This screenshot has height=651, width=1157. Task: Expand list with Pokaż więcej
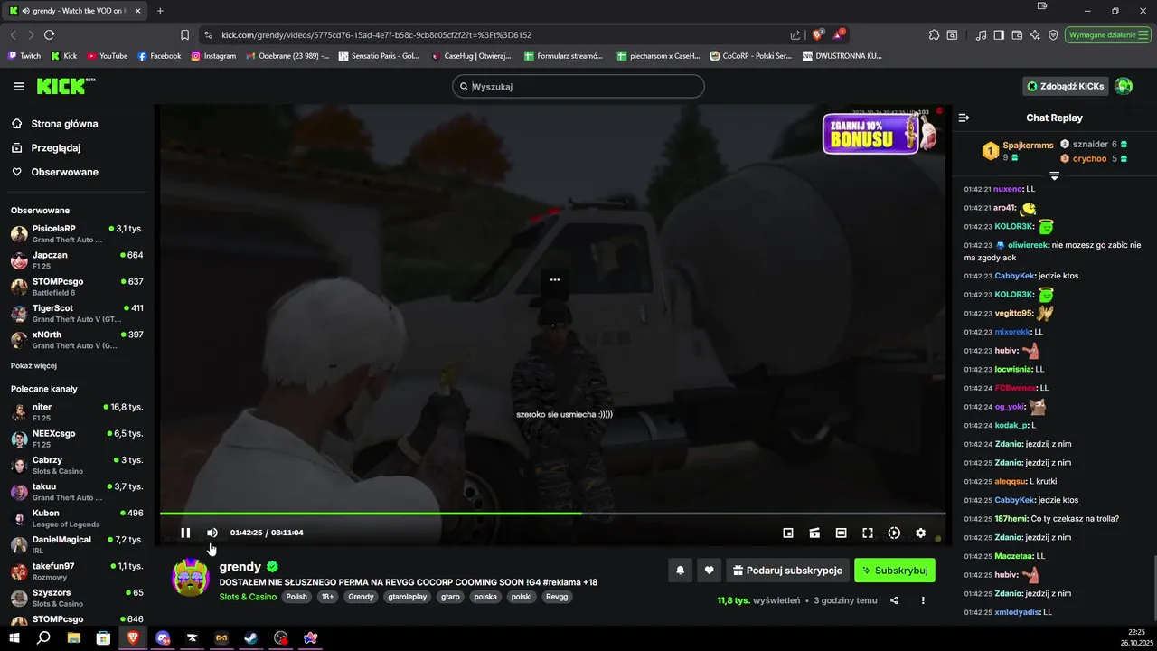(33, 365)
